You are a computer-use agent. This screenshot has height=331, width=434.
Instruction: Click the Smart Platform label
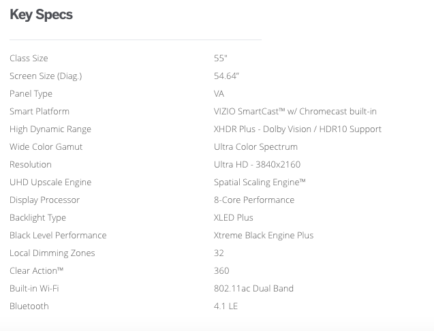[40, 112]
